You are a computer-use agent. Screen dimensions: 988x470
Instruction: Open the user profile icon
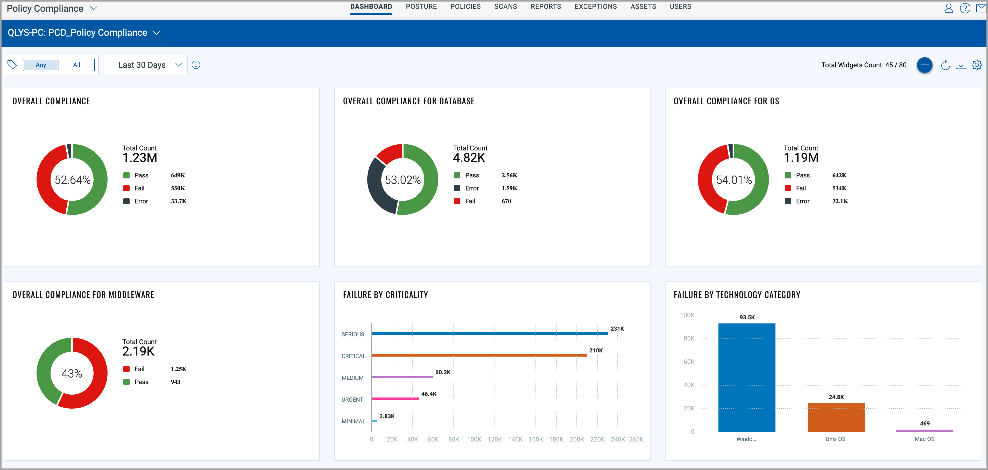tap(949, 8)
